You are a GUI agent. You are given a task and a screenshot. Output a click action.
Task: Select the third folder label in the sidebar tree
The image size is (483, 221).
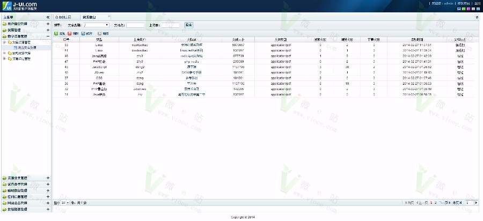[21, 58]
